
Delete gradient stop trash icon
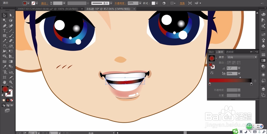click(255, 81)
